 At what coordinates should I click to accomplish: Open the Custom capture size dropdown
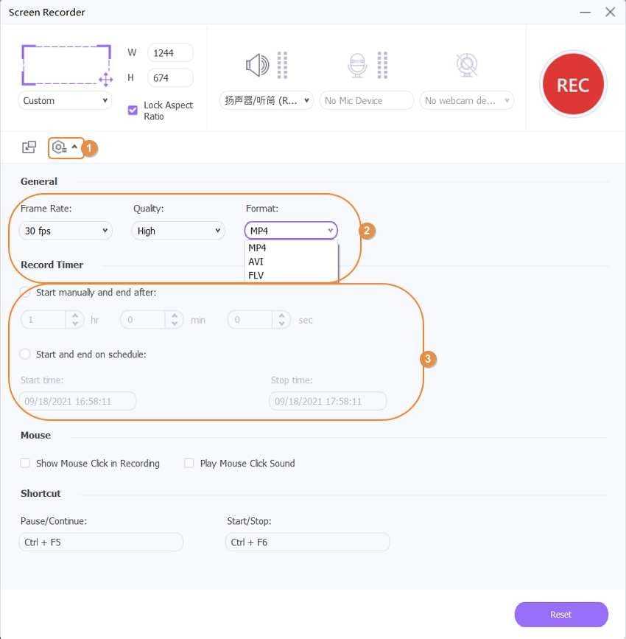coord(65,101)
